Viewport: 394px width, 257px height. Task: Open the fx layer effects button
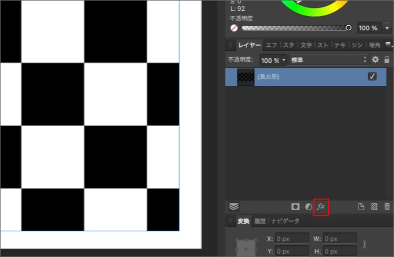point(321,206)
